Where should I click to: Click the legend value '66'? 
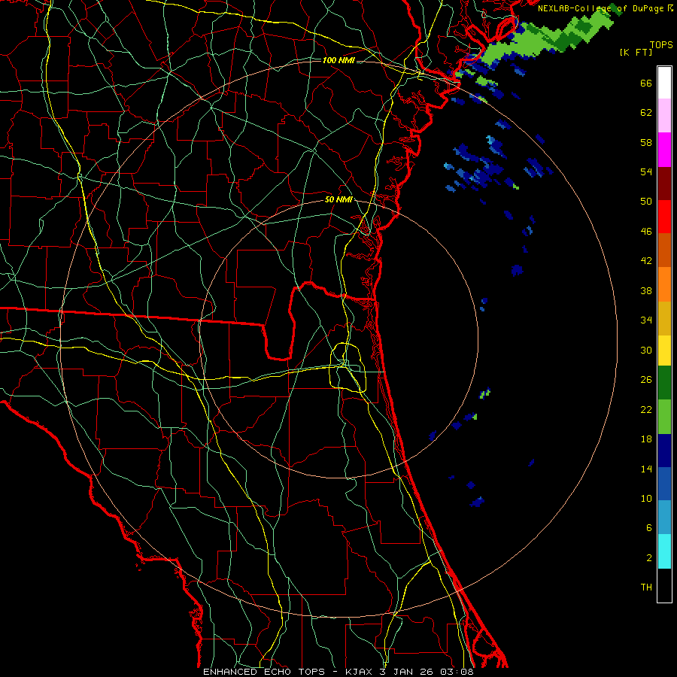coord(646,83)
